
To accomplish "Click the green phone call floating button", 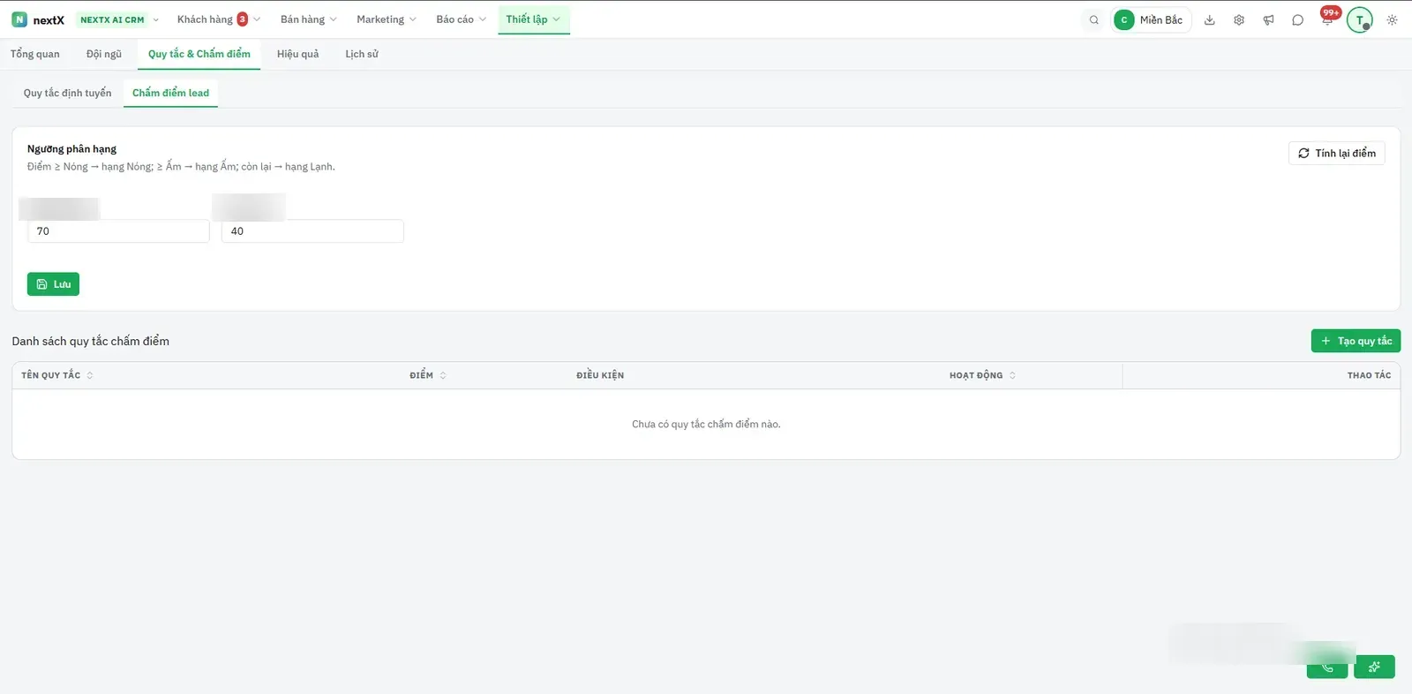I will [1327, 667].
